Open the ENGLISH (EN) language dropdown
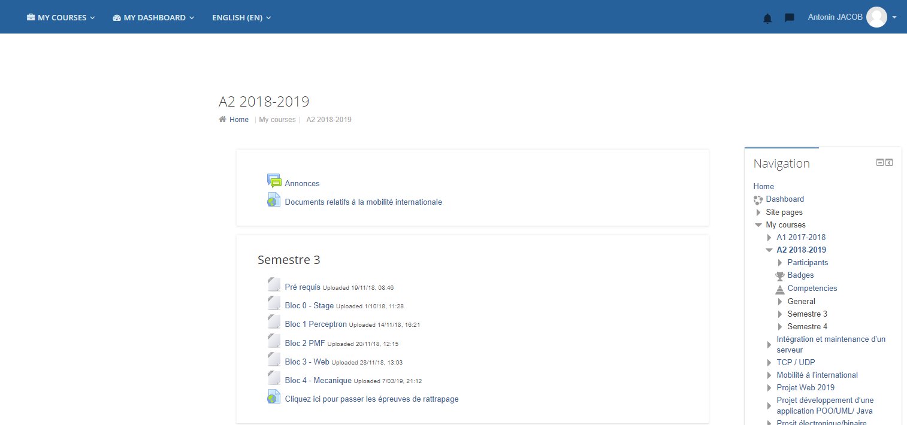The height and width of the screenshot is (425, 907). click(241, 17)
